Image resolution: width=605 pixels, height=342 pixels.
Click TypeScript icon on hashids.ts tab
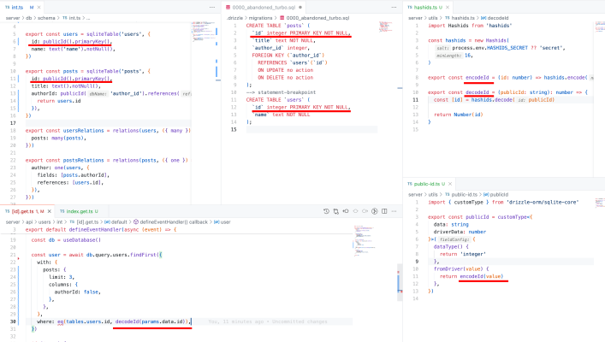point(410,8)
